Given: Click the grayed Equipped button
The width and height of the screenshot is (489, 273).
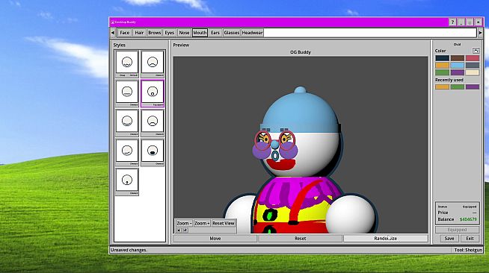Looking at the screenshot, I should point(457,230).
